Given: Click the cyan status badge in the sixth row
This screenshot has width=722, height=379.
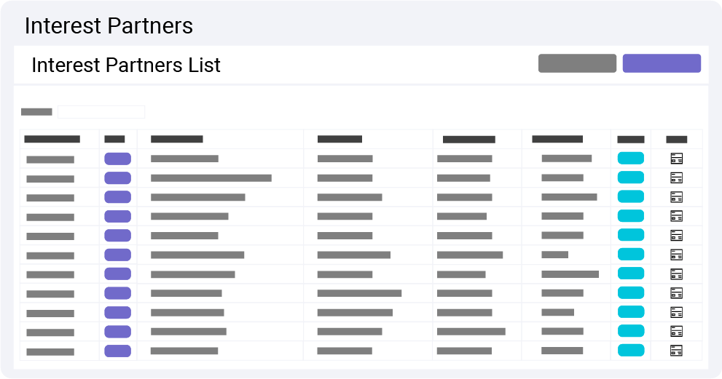Looking at the screenshot, I should (631, 255).
